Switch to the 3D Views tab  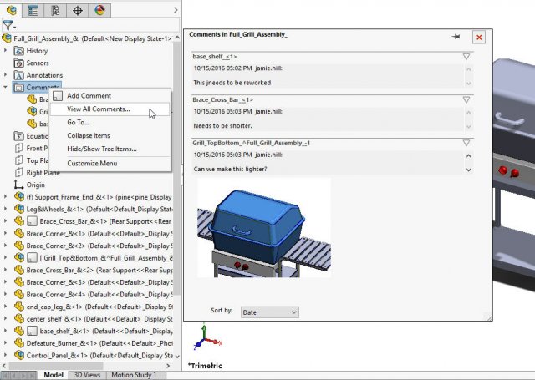tap(87, 375)
